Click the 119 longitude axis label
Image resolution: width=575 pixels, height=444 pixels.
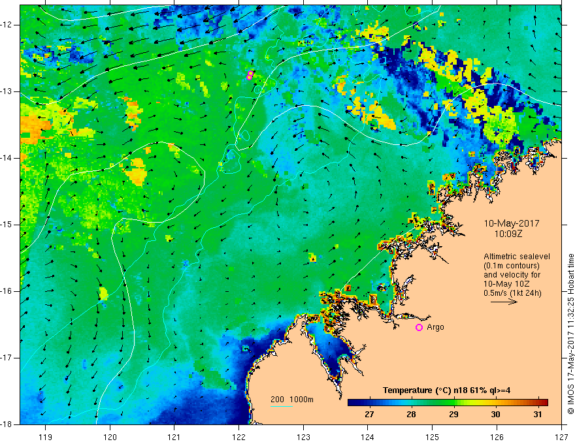click(46, 437)
